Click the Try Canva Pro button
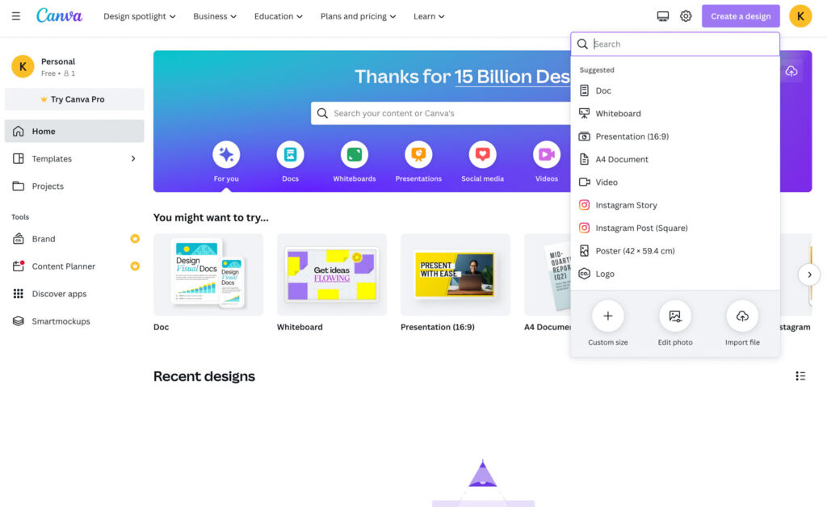827x507 pixels. [x=74, y=99]
